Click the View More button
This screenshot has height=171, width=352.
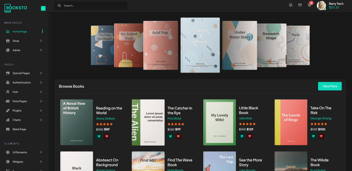(330, 86)
